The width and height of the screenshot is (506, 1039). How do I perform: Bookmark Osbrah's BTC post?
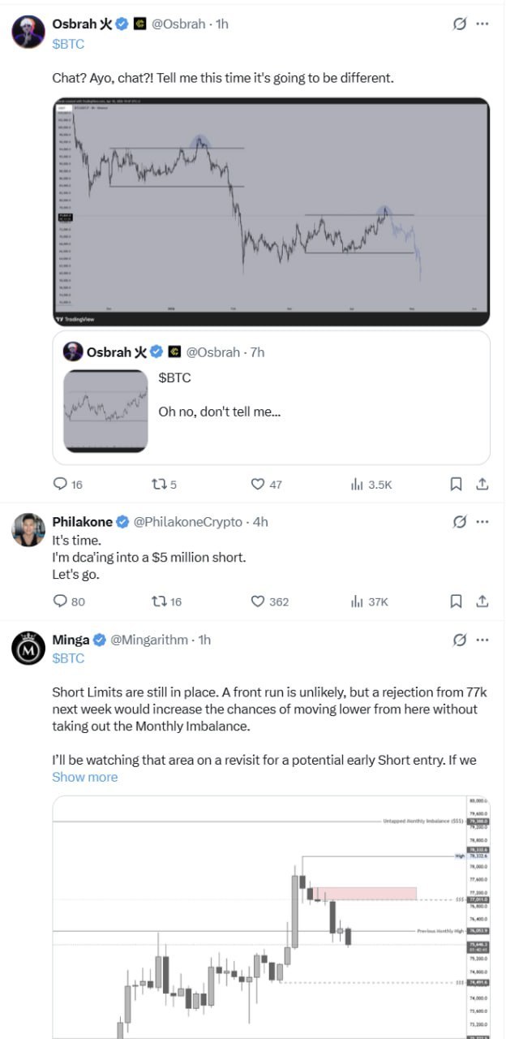(x=456, y=484)
